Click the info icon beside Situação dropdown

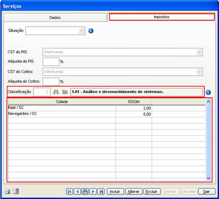tap(91, 31)
